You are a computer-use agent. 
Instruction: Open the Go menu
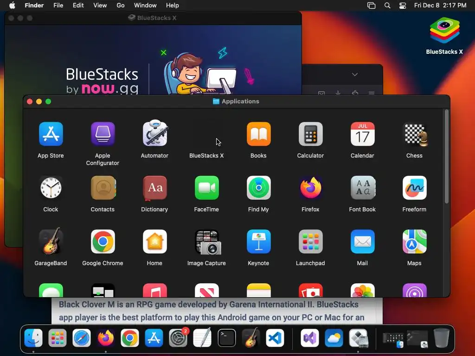(121, 5)
